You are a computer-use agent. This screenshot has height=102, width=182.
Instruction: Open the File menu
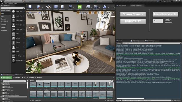(2, 3)
